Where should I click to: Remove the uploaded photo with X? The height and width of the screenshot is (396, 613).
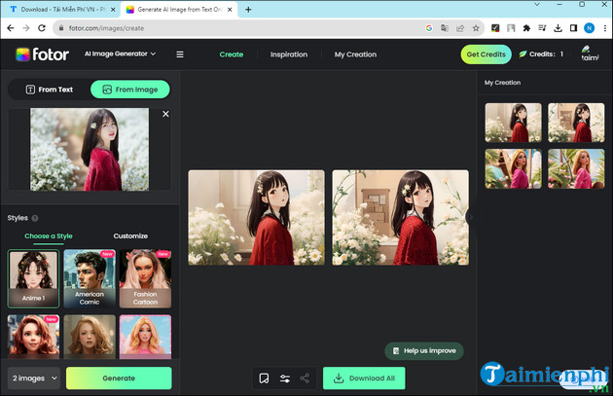point(165,114)
